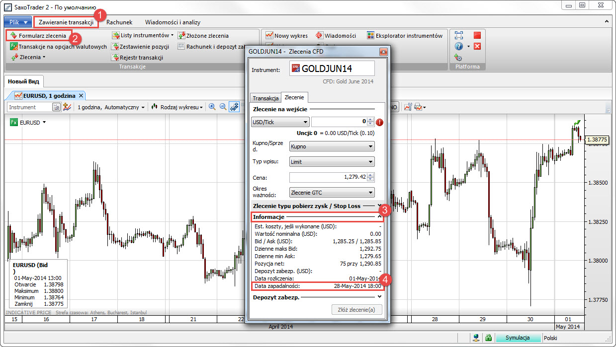Click full-screen icon in Platforma group
This screenshot has height=347, width=616.
tap(458, 35)
